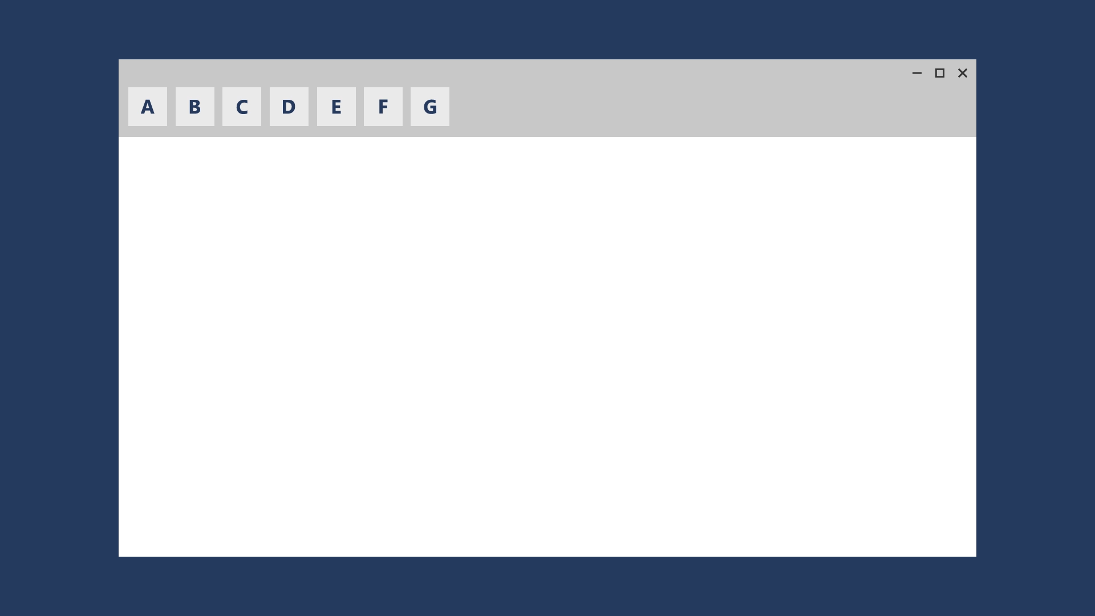The height and width of the screenshot is (616, 1095).
Task: Close the application window
Action: point(963,73)
